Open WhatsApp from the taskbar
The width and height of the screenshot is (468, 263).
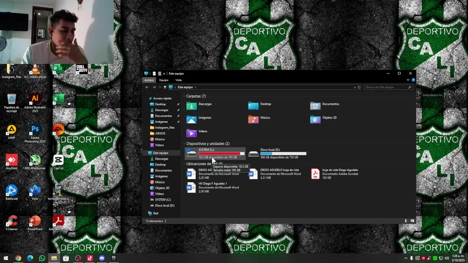point(42,258)
